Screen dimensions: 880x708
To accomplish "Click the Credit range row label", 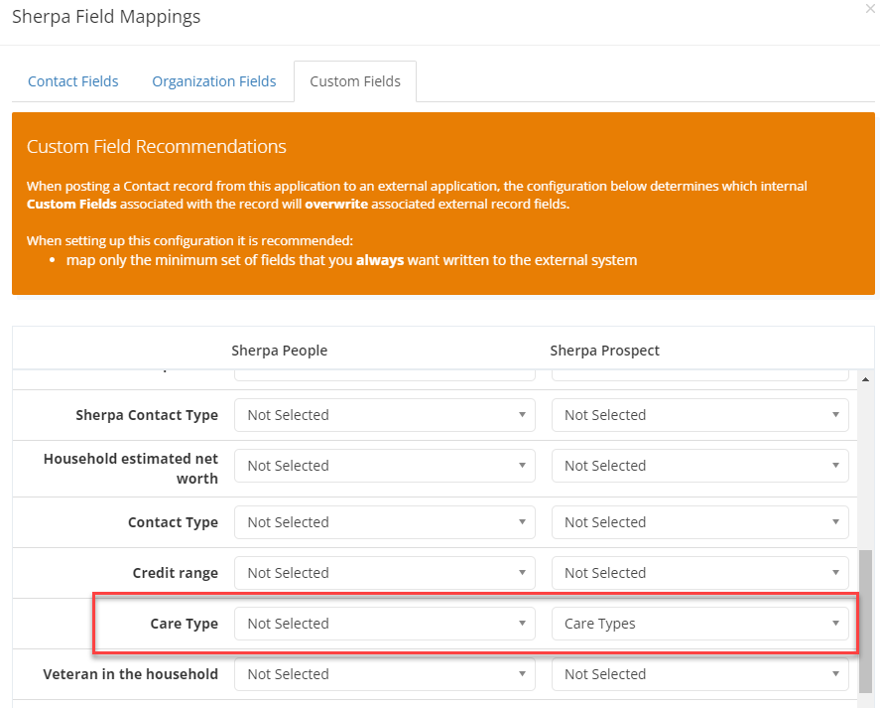I will click(175, 573).
